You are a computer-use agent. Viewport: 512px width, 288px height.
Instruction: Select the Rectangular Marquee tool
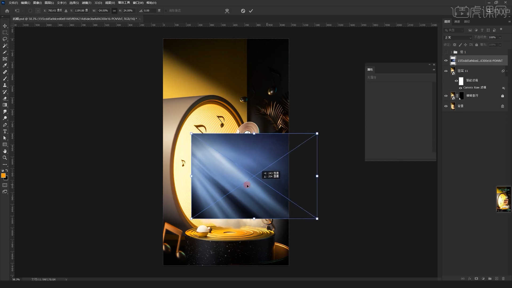[x=5, y=33]
